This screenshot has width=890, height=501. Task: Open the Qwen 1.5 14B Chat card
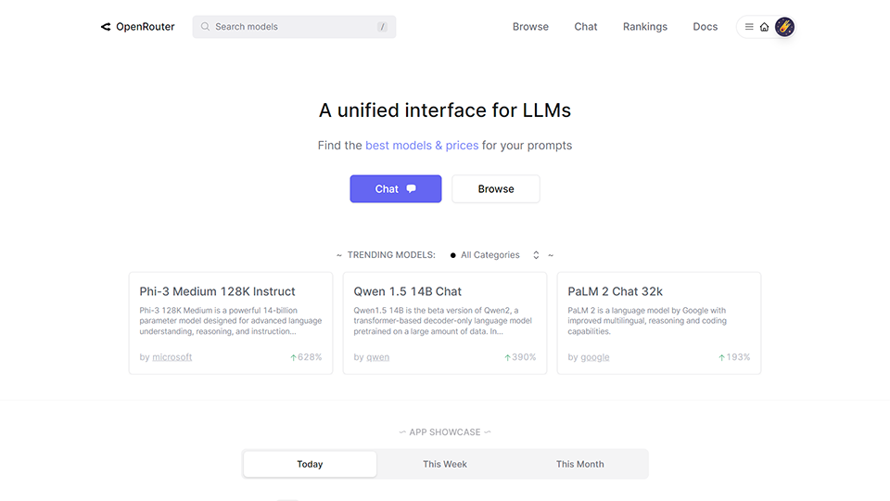[x=445, y=323]
